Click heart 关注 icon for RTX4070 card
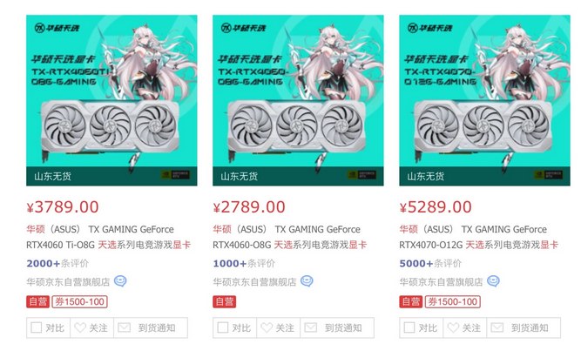Viewport: 581px width, 351px height. pyautogui.click(x=453, y=327)
